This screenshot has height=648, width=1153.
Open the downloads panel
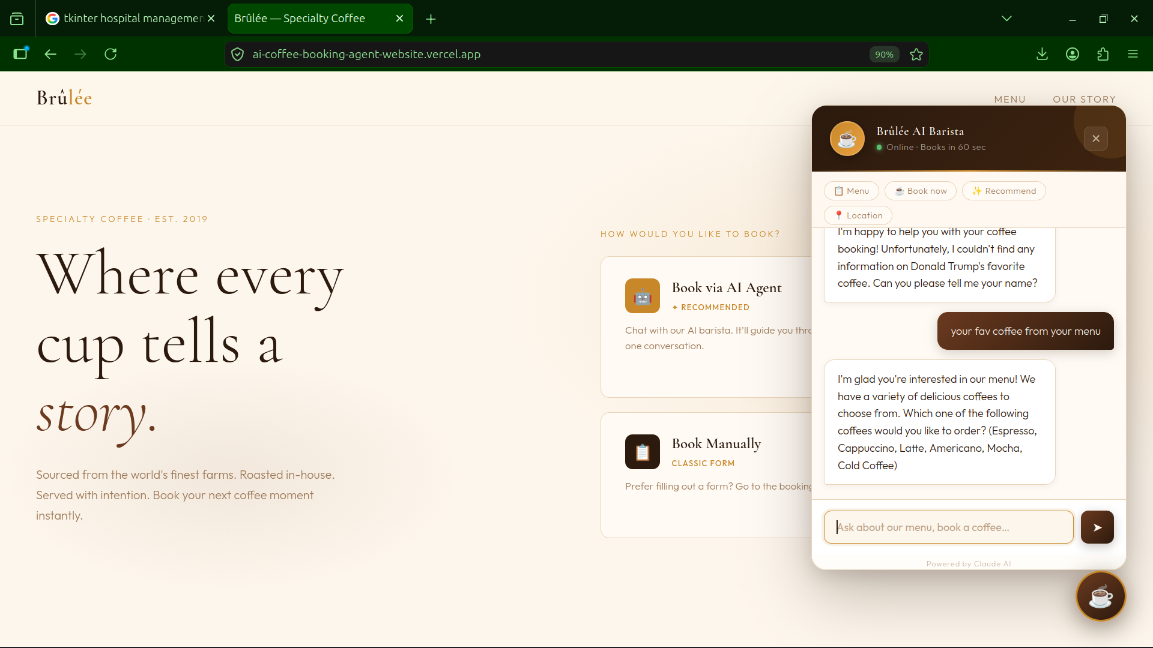pyautogui.click(x=1043, y=55)
